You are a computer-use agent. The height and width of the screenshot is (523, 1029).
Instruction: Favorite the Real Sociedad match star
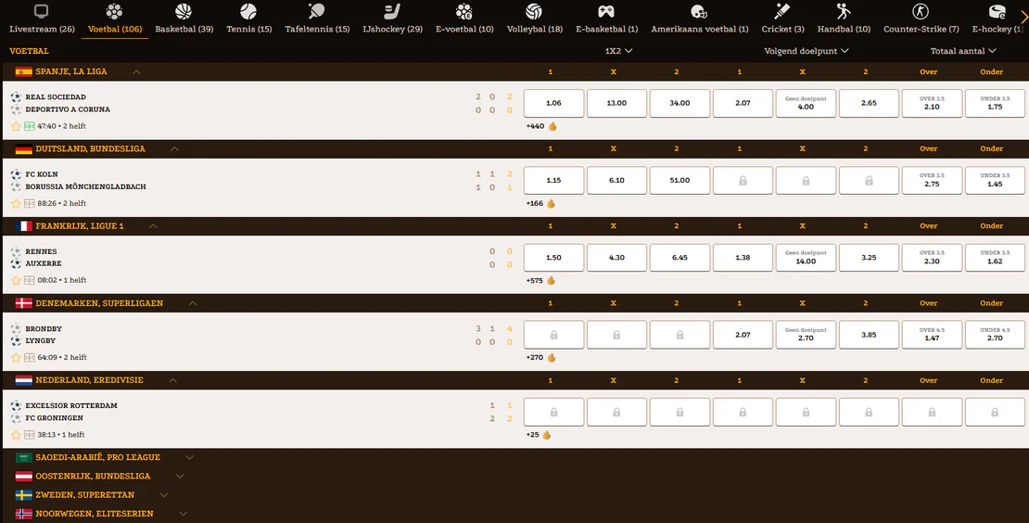[x=16, y=126]
